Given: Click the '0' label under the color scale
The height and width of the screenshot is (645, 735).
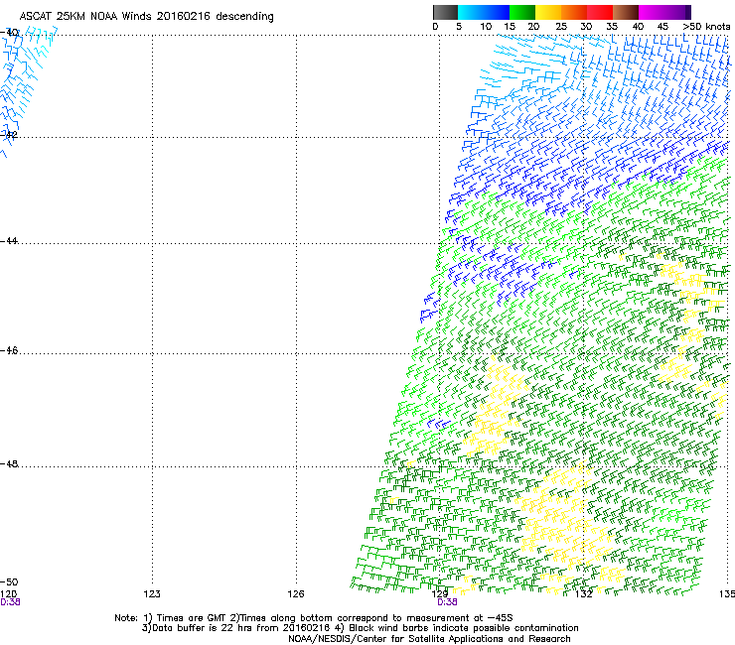Looking at the screenshot, I should [435, 27].
